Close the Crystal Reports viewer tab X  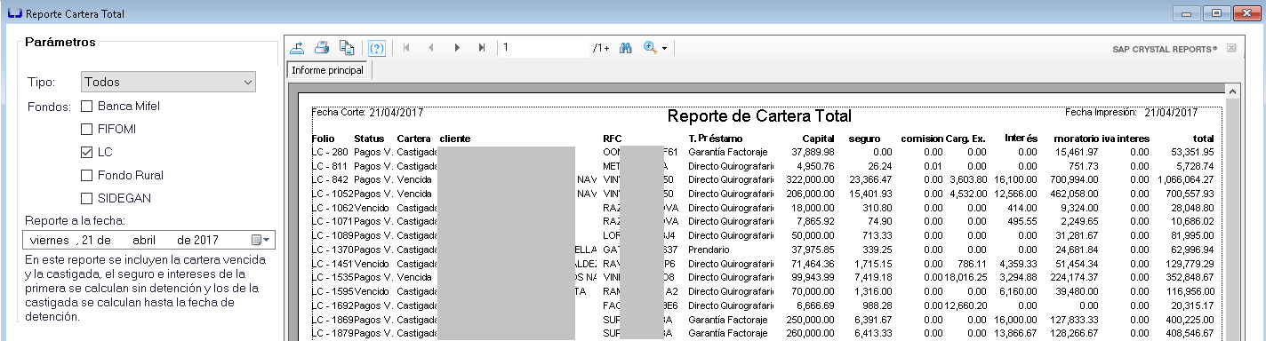pyautogui.click(x=1231, y=48)
